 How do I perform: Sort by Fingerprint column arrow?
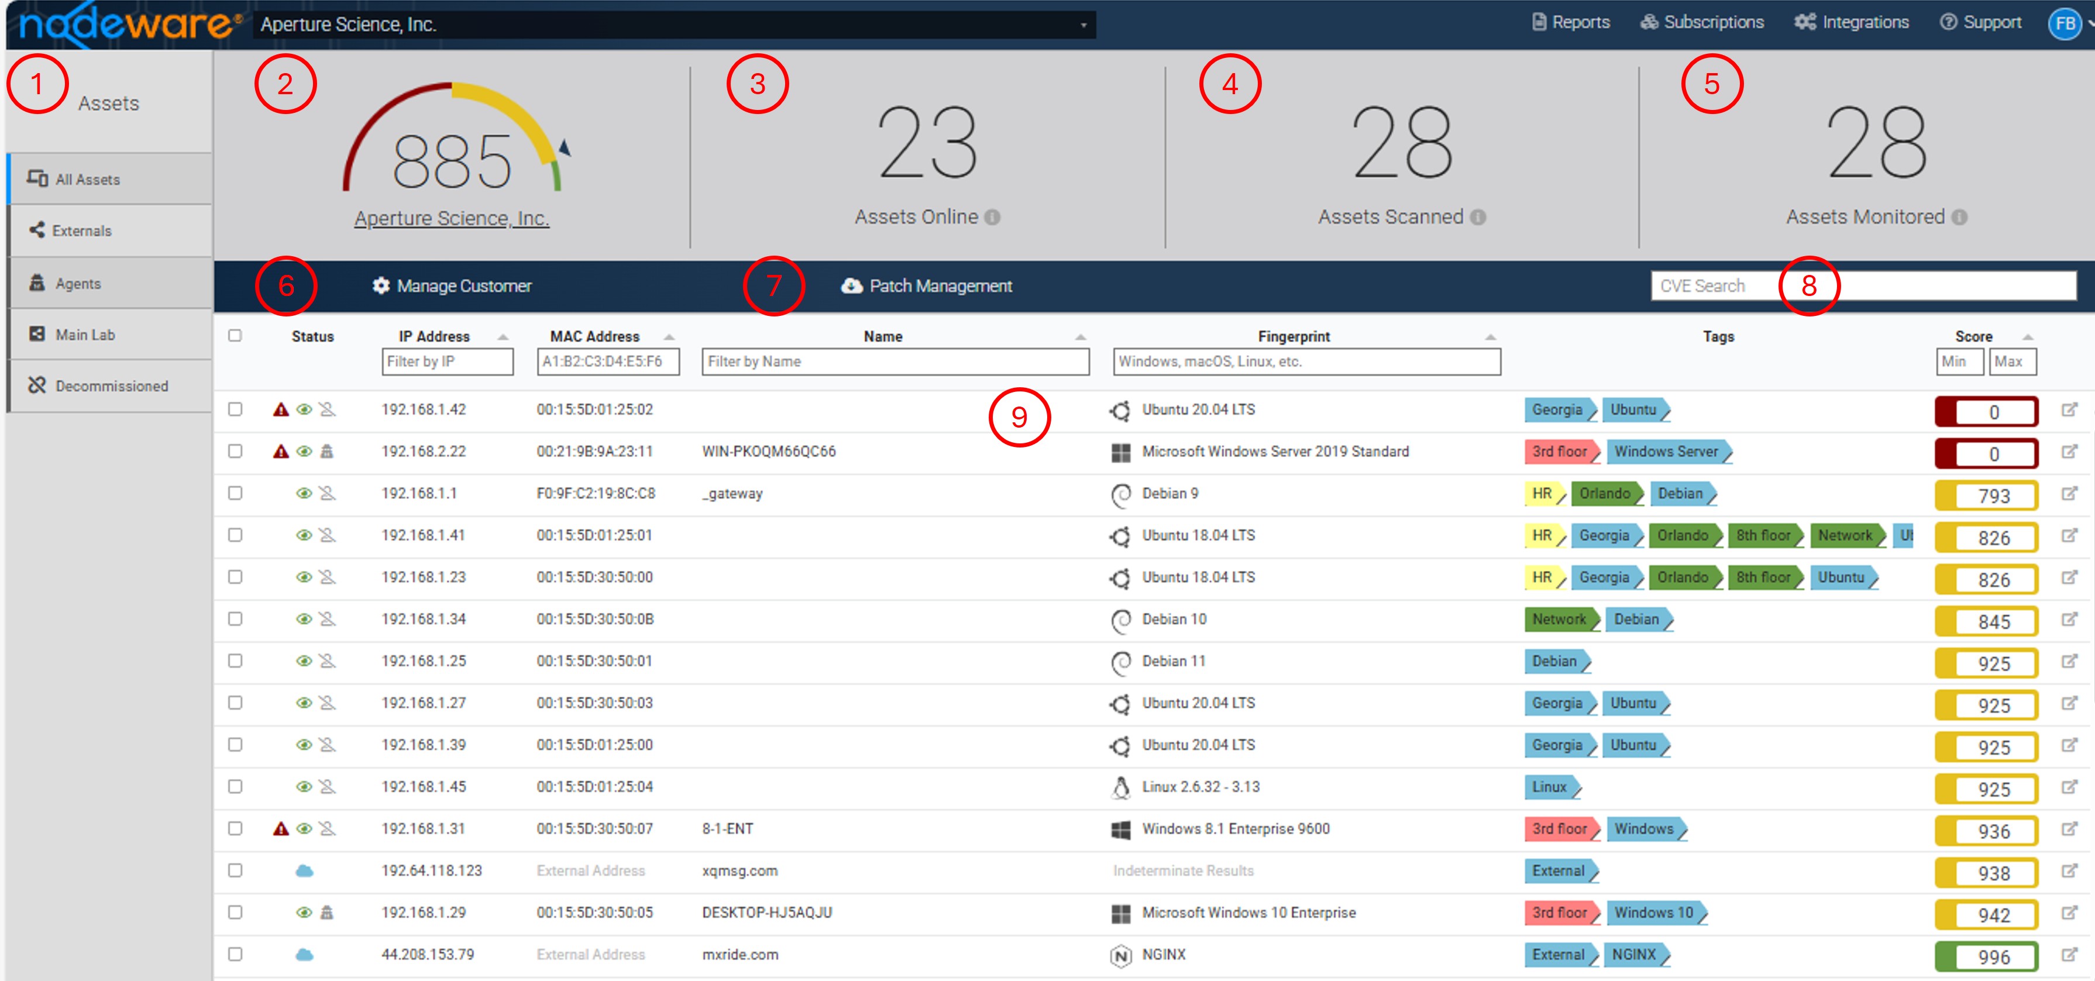(x=1490, y=337)
